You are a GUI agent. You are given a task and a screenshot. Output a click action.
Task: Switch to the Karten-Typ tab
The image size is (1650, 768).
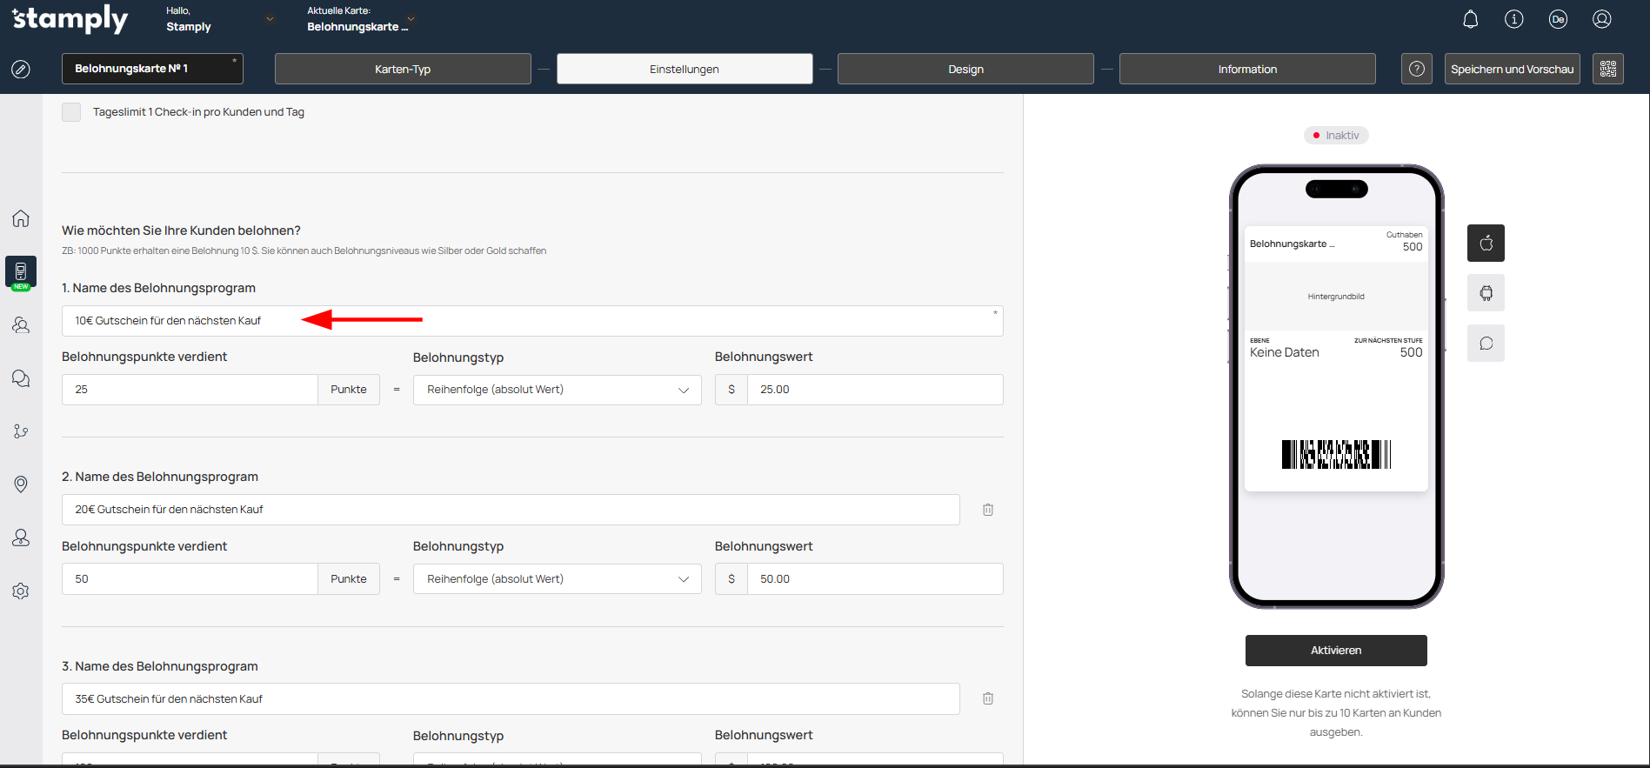click(x=403, y=69)
